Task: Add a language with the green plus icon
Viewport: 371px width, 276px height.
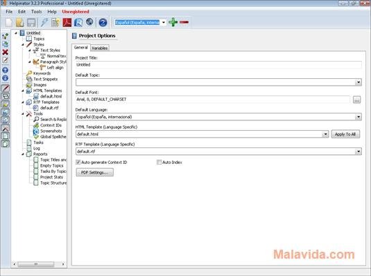Action: (173, 22)
